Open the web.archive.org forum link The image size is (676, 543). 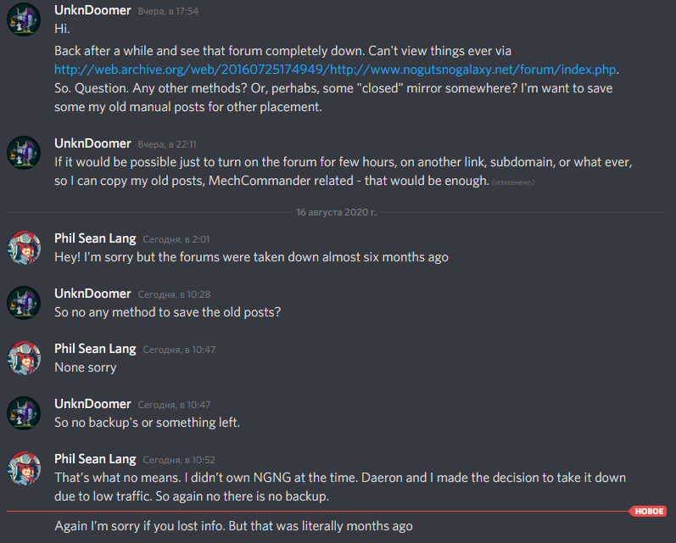336,70
